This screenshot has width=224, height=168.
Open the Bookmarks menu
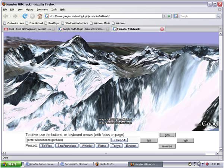click(42, 10)
